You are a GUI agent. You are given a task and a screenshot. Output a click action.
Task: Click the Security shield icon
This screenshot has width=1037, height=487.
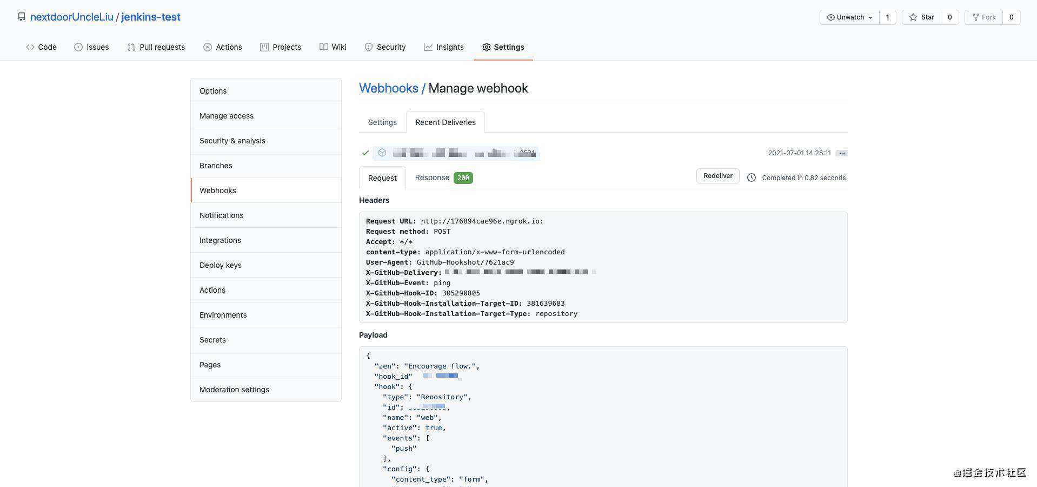(x=369, y=47)
